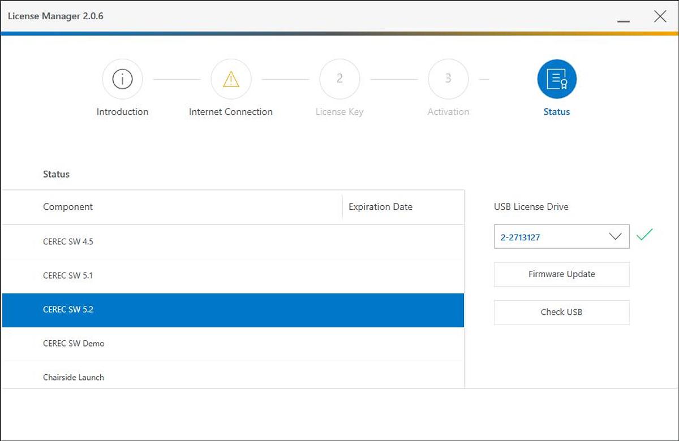Select the Internet Connection warning icon

[x=231, y=79]
